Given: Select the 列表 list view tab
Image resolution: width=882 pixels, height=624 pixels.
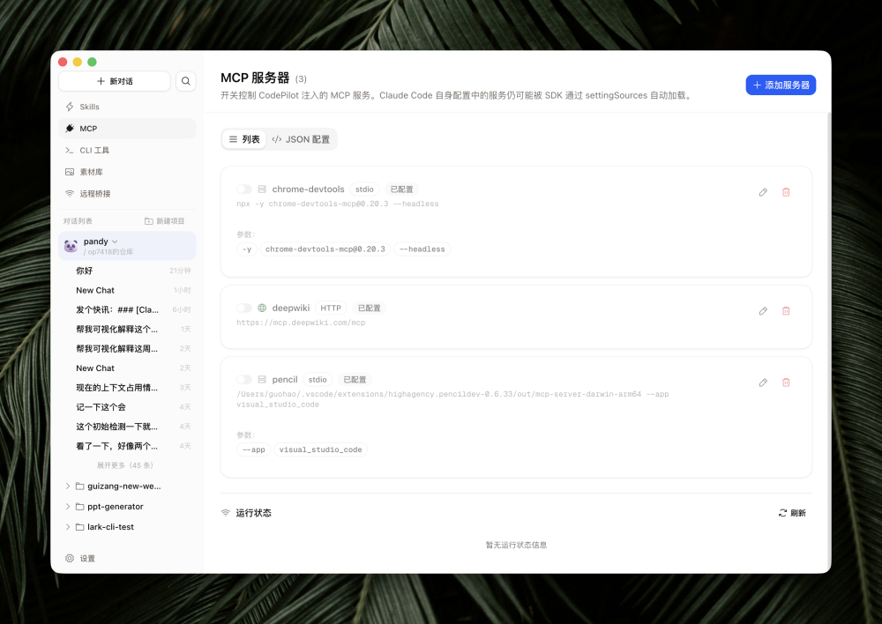Looking at the screenshot, I should pyautogui.click(x=244, y=139).
